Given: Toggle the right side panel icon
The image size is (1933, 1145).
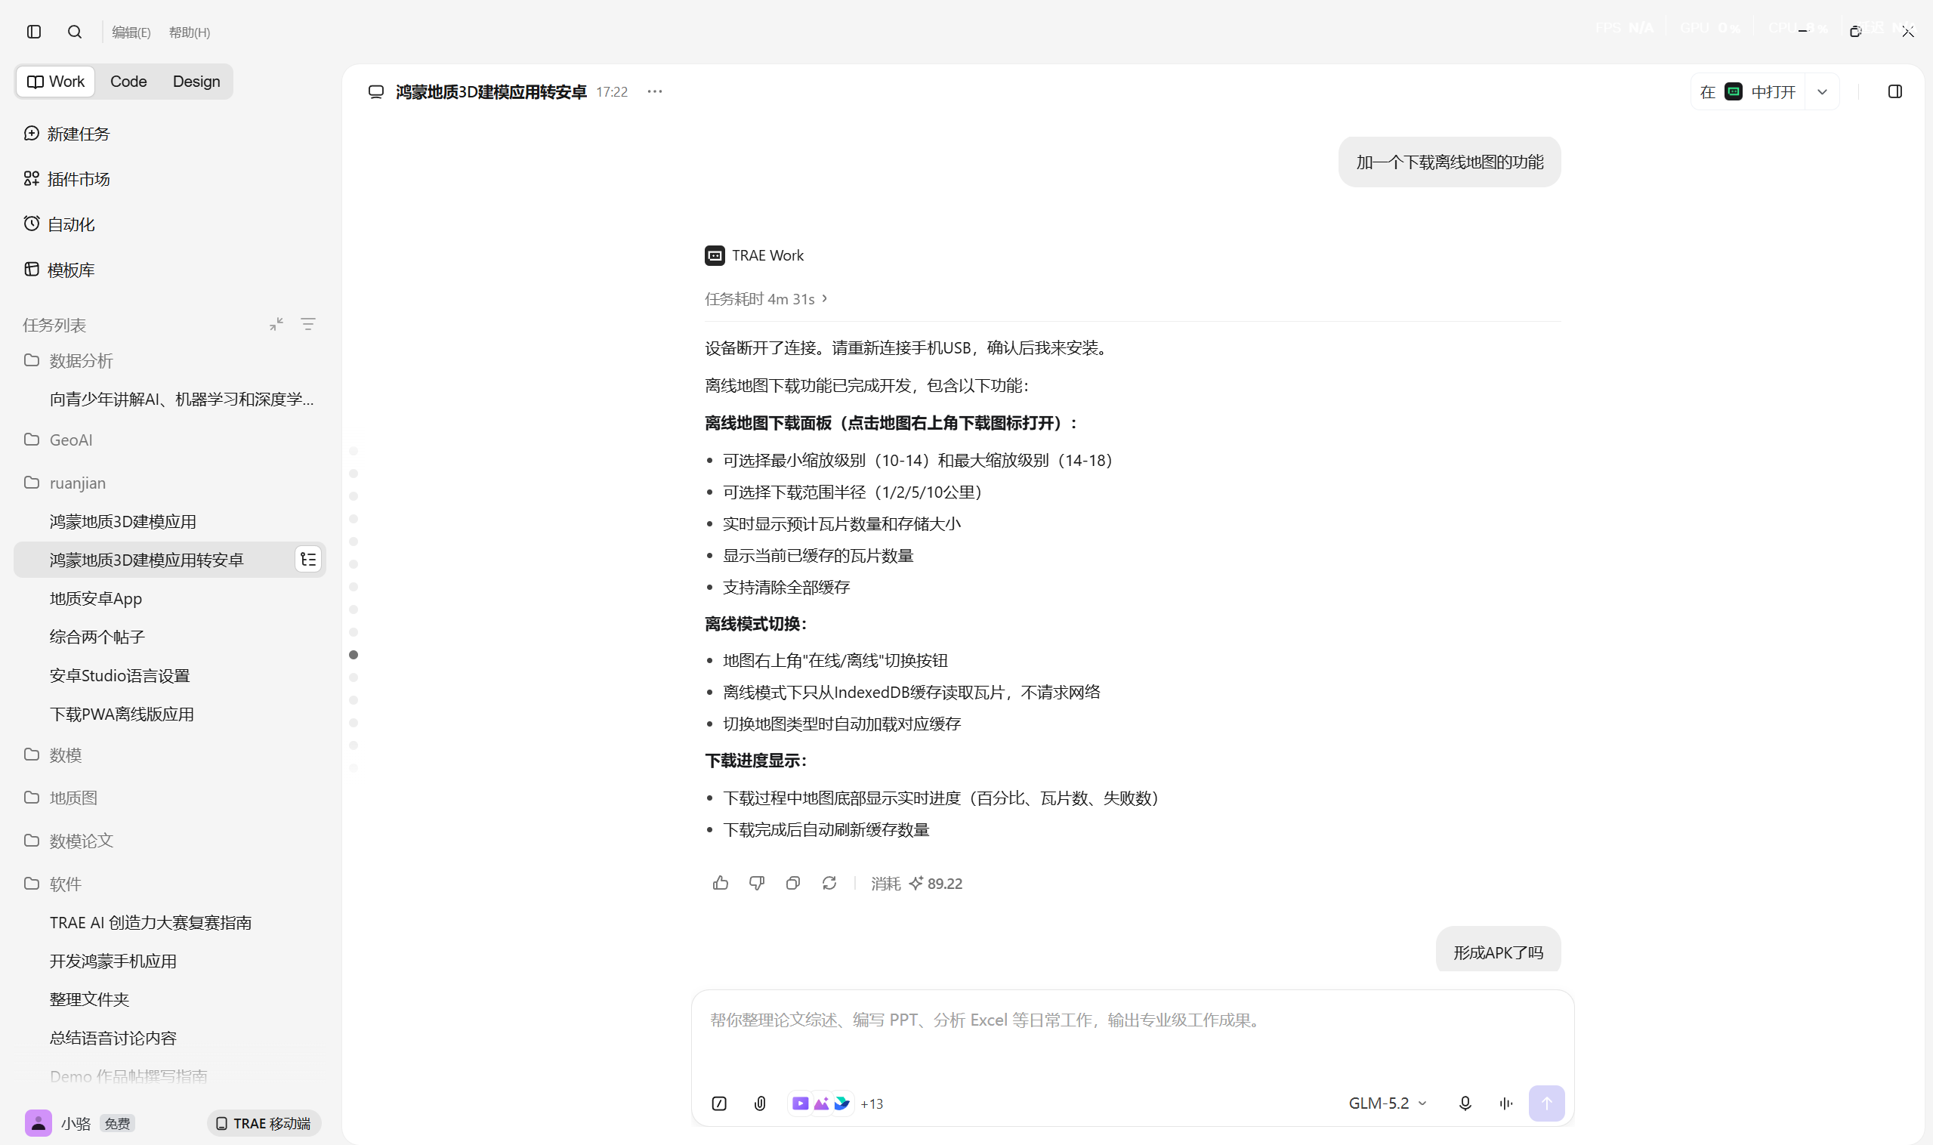Looking at the screenshot, I should [x=1895, y=92].
